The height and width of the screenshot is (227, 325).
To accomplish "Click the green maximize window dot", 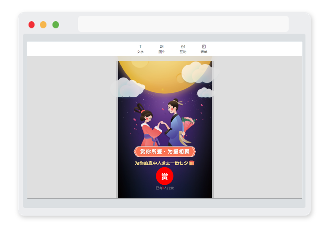I will (56, 25).
